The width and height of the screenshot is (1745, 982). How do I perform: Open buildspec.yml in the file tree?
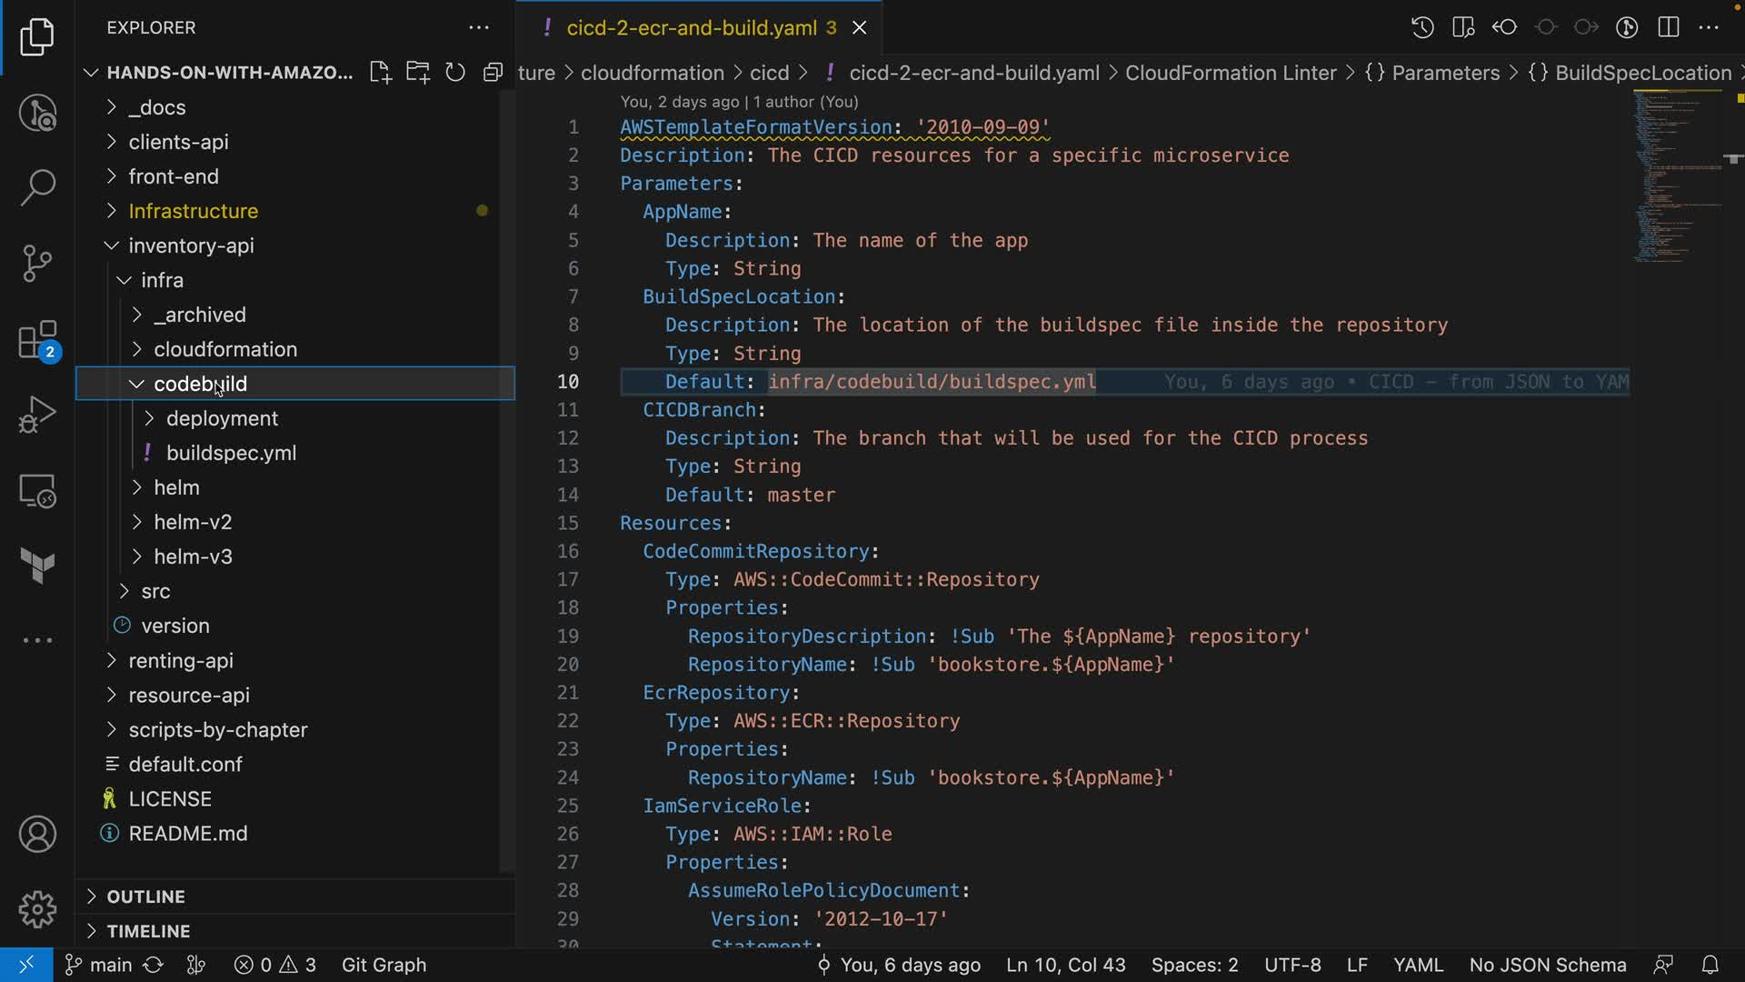[x=231, y=453]
